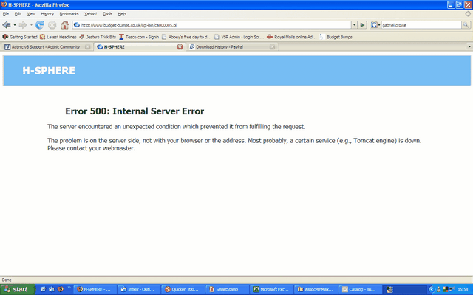Screen dimensions: 473x295
Task: Close the Download History - PayPal tab
Action: (273, 47)
